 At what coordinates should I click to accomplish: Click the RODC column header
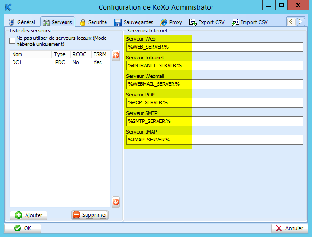pos(80,54)
